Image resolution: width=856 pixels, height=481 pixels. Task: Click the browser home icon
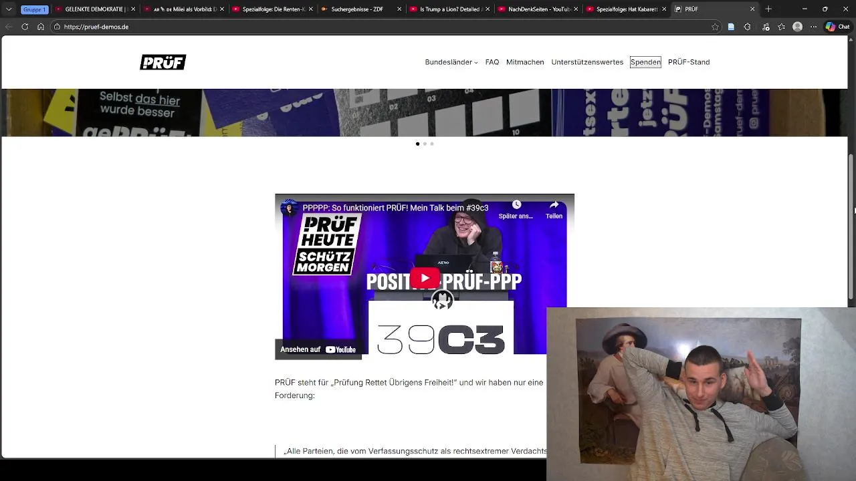41,27
